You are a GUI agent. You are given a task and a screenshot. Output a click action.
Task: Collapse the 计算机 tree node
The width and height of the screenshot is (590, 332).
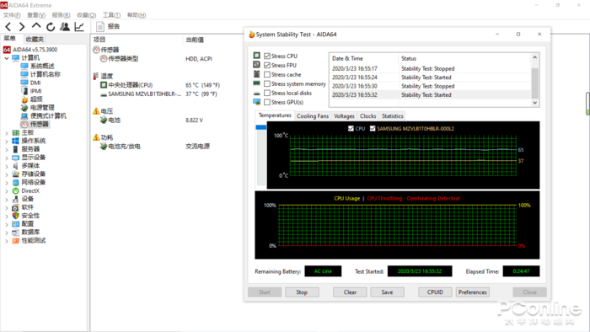pyautogui.click(x=7, y=58)
